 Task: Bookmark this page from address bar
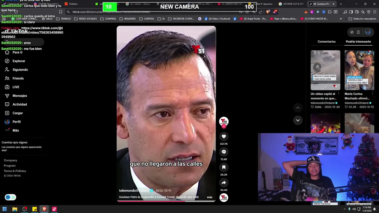tap(60, 12)
